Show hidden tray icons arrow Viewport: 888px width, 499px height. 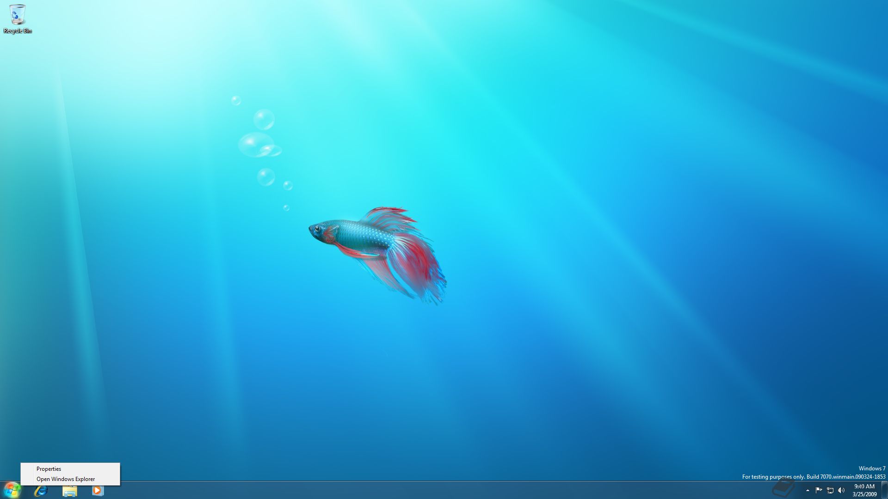click(808, 490)
